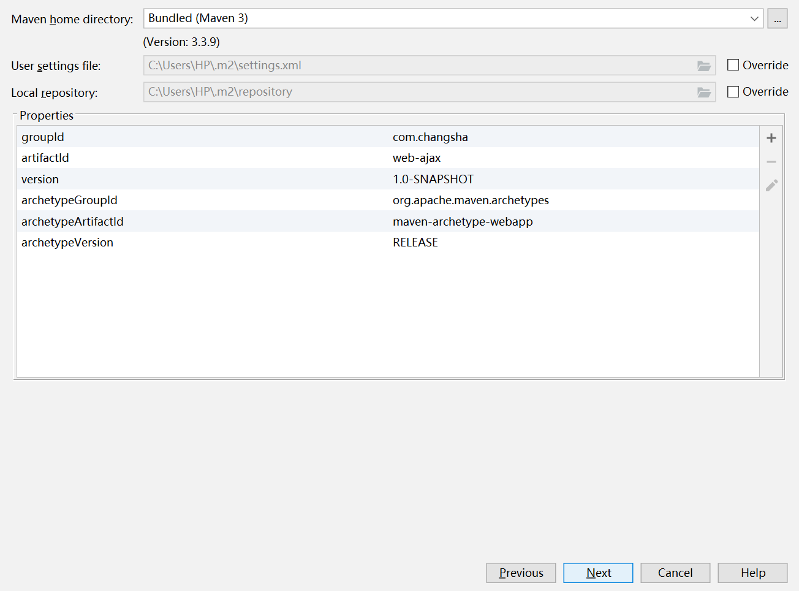This screenshot has width=799, height=591.
Task: Click the com.changsha value cell
Action: (x=430, y=137)
